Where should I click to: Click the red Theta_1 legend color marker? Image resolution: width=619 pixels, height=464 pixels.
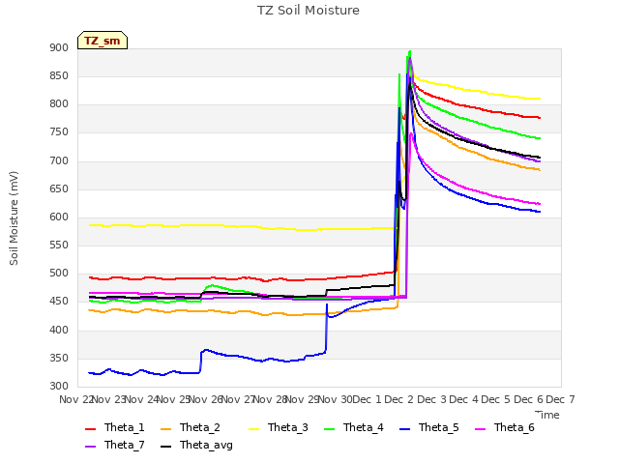[x=90, y=429]
